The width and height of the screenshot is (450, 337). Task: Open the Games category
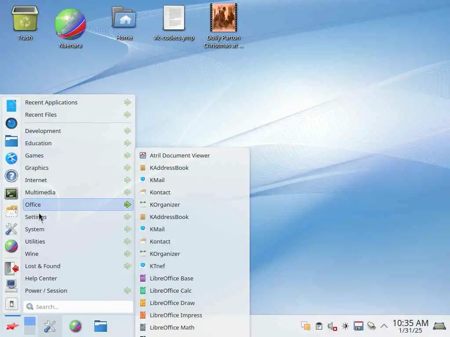(x=78, y=156)
